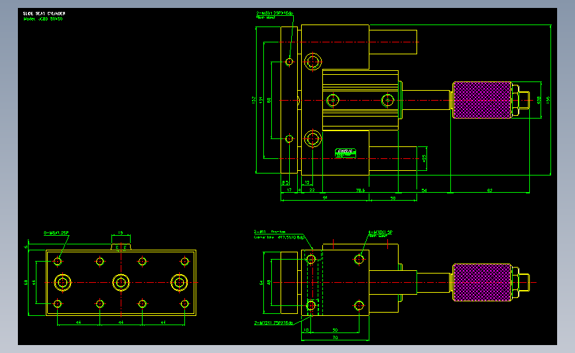Select the '64' vertical dimension in the side view
The height and width of the screenshot is (353, 575).
coord(261,283)
